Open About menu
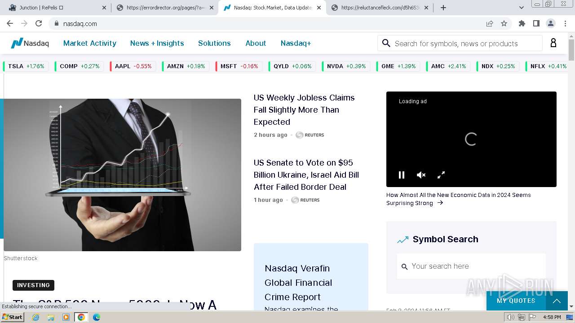This screenshot has height=323, width=575. [x=256, y=43]
